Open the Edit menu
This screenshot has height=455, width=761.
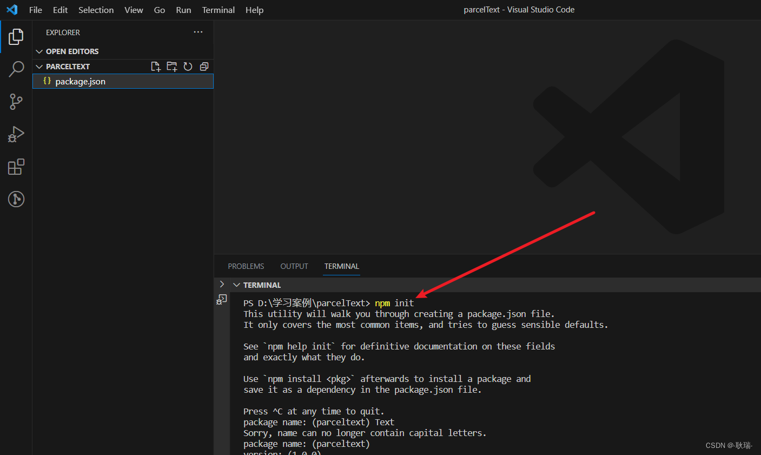[x=60, y=10]
